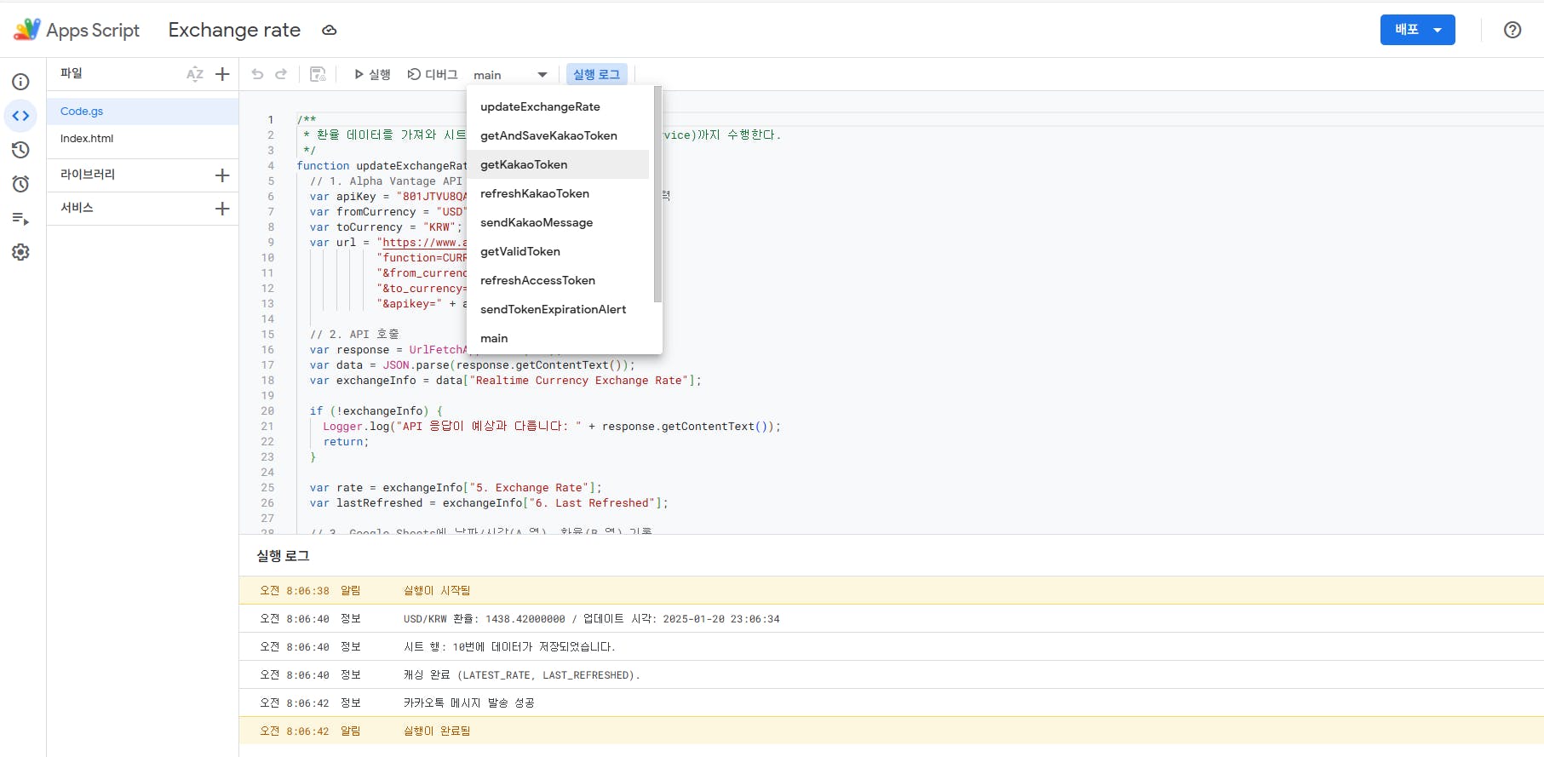Click the function list scrollbar
This screenshot has height=757, width=1544.
[657, 194]
